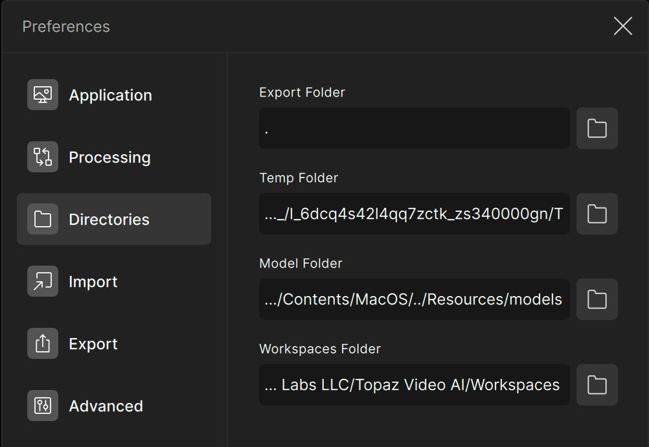The image size is (649, 447).
Task: Browse for Temp Folder location
Action: pyautogui.click(x=597, y=214)
